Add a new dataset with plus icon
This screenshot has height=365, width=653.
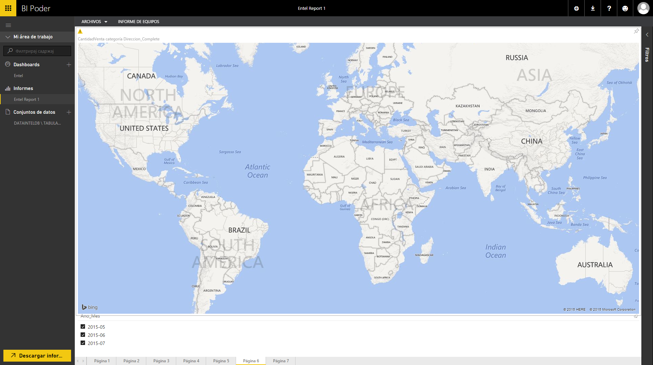pyautogui.click(x=69, y=112)
